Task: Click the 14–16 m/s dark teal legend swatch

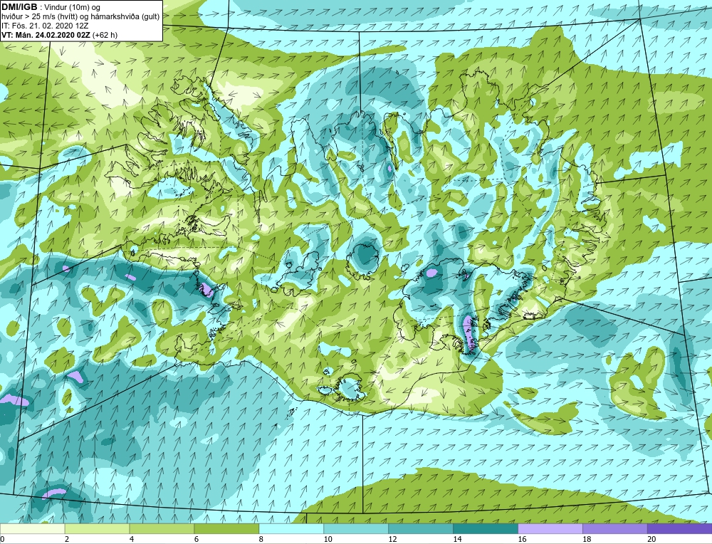Action: (x=486, y=528)
